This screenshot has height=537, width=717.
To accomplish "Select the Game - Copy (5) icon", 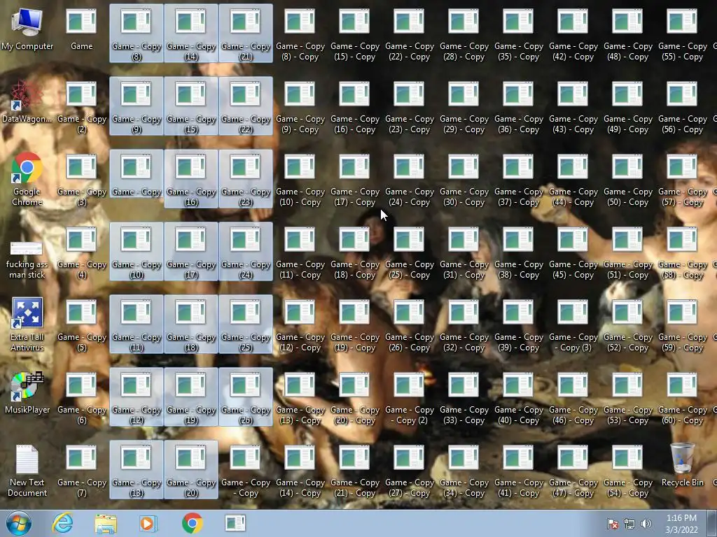I will point(81,325).
